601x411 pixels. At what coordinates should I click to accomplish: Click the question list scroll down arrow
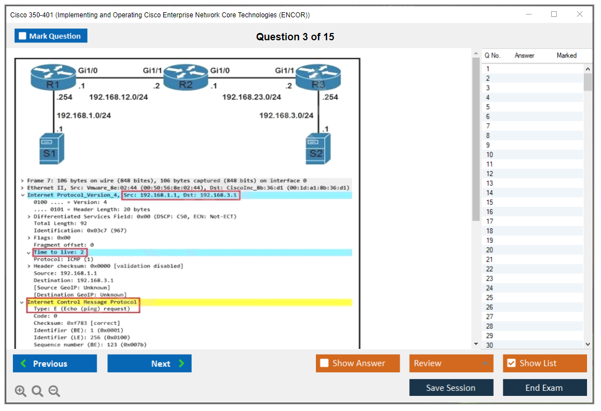(x=588, y=344)
